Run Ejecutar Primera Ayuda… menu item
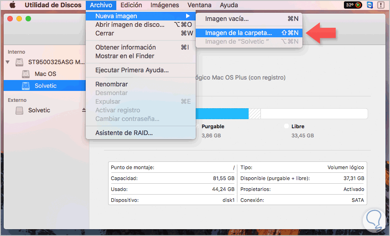Viewport: 390px width, 236px height. [x=141, y=70]
